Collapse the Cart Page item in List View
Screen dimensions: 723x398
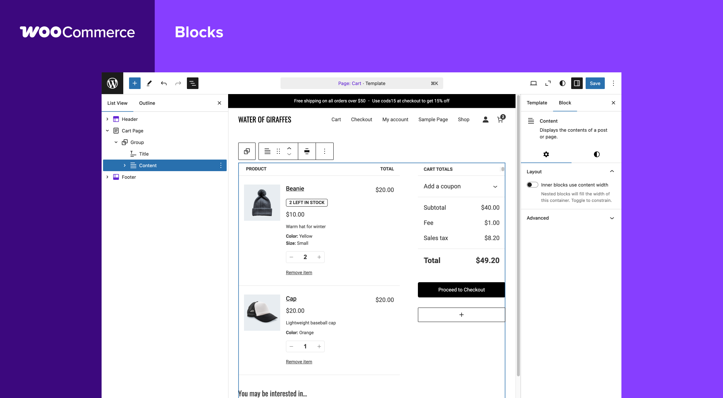[x=107, y=131]
